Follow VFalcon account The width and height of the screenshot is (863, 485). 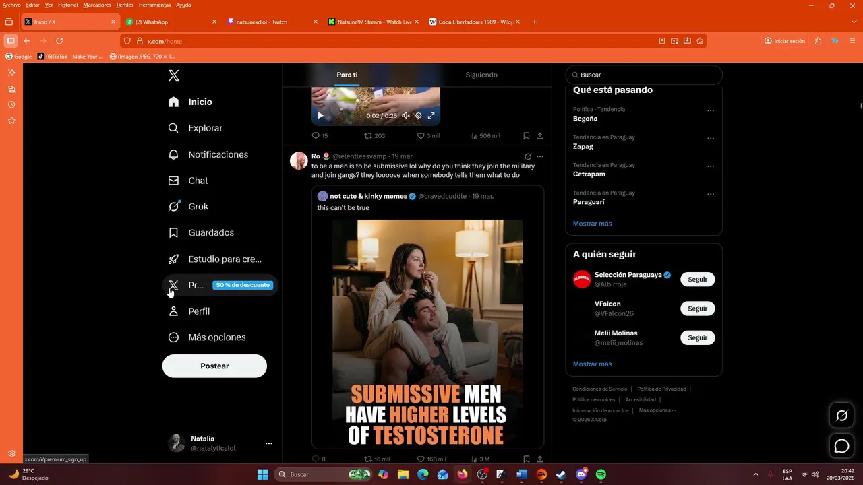click(697, 309)
